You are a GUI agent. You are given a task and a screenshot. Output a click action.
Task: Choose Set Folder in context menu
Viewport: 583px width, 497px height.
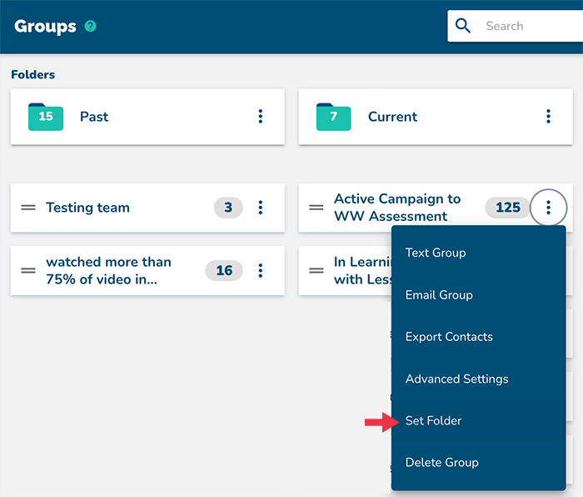coord(433,420)
